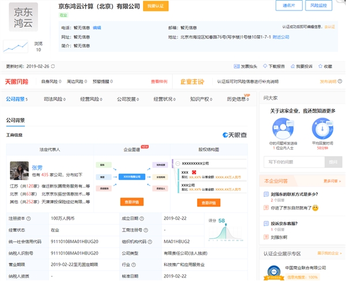This screenshot has height=281, width=346.
Task: Expand 更多问答 in Q&A section
Action: [333, 181]
